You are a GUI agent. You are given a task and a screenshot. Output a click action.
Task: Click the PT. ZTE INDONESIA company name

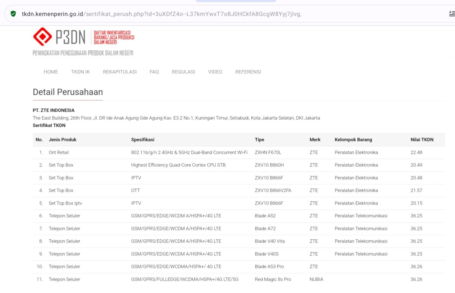point(53,111)
